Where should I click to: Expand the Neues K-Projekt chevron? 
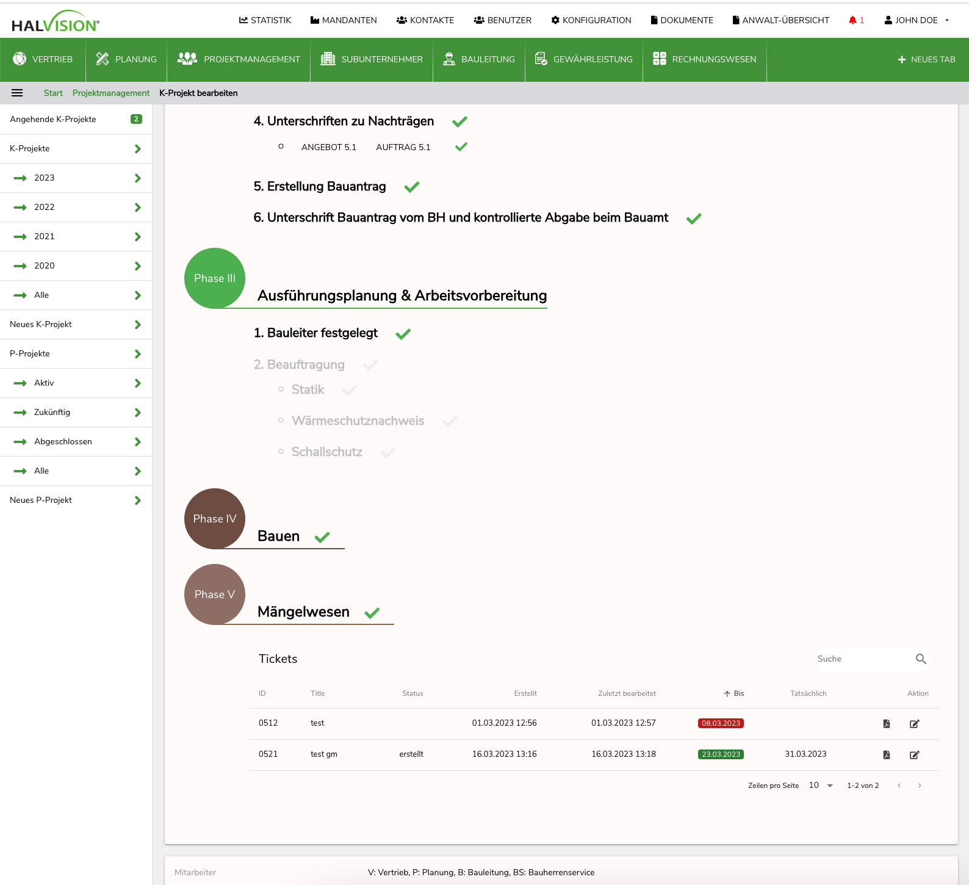pyautogui.click(x=137, y=325)
